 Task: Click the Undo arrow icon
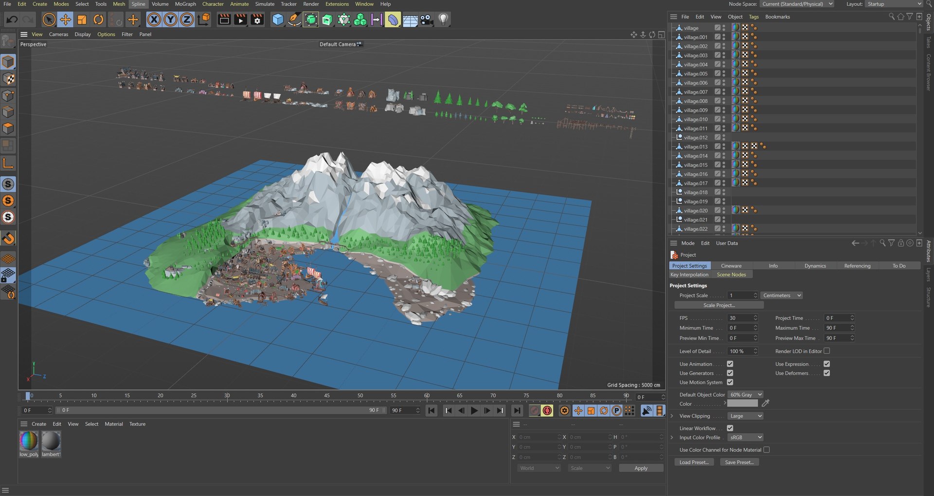[x=12, y=20]
